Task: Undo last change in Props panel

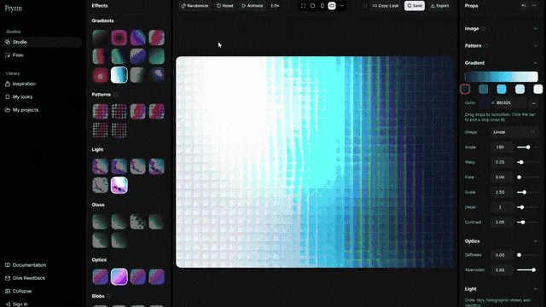Action: (524, 6)
